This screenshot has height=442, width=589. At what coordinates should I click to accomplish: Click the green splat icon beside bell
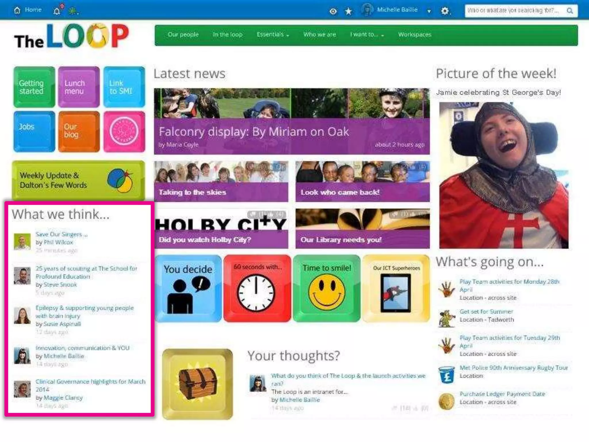pyautogui.click(x=73, y=11)
